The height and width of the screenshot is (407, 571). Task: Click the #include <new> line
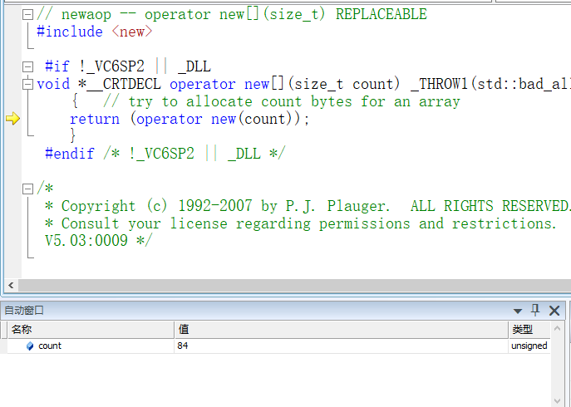94,32
